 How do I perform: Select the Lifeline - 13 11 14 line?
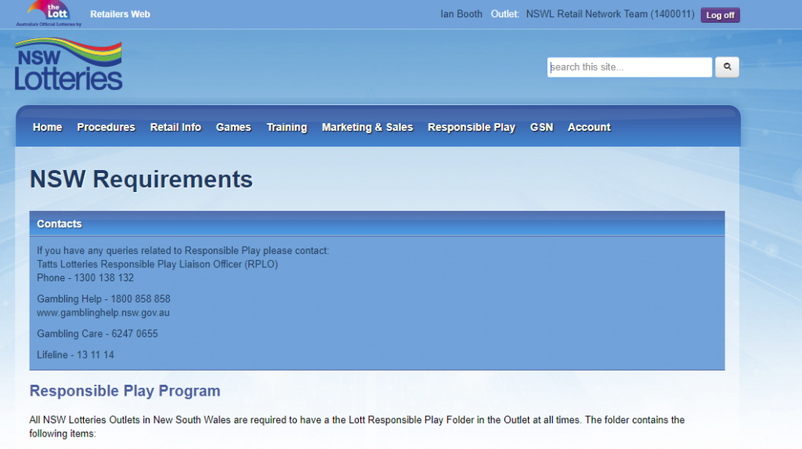[x=75, y=355]
